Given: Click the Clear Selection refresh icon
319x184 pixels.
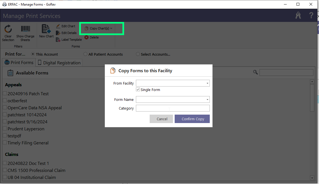Looking at the screenshot, I should tap(8, 29).
